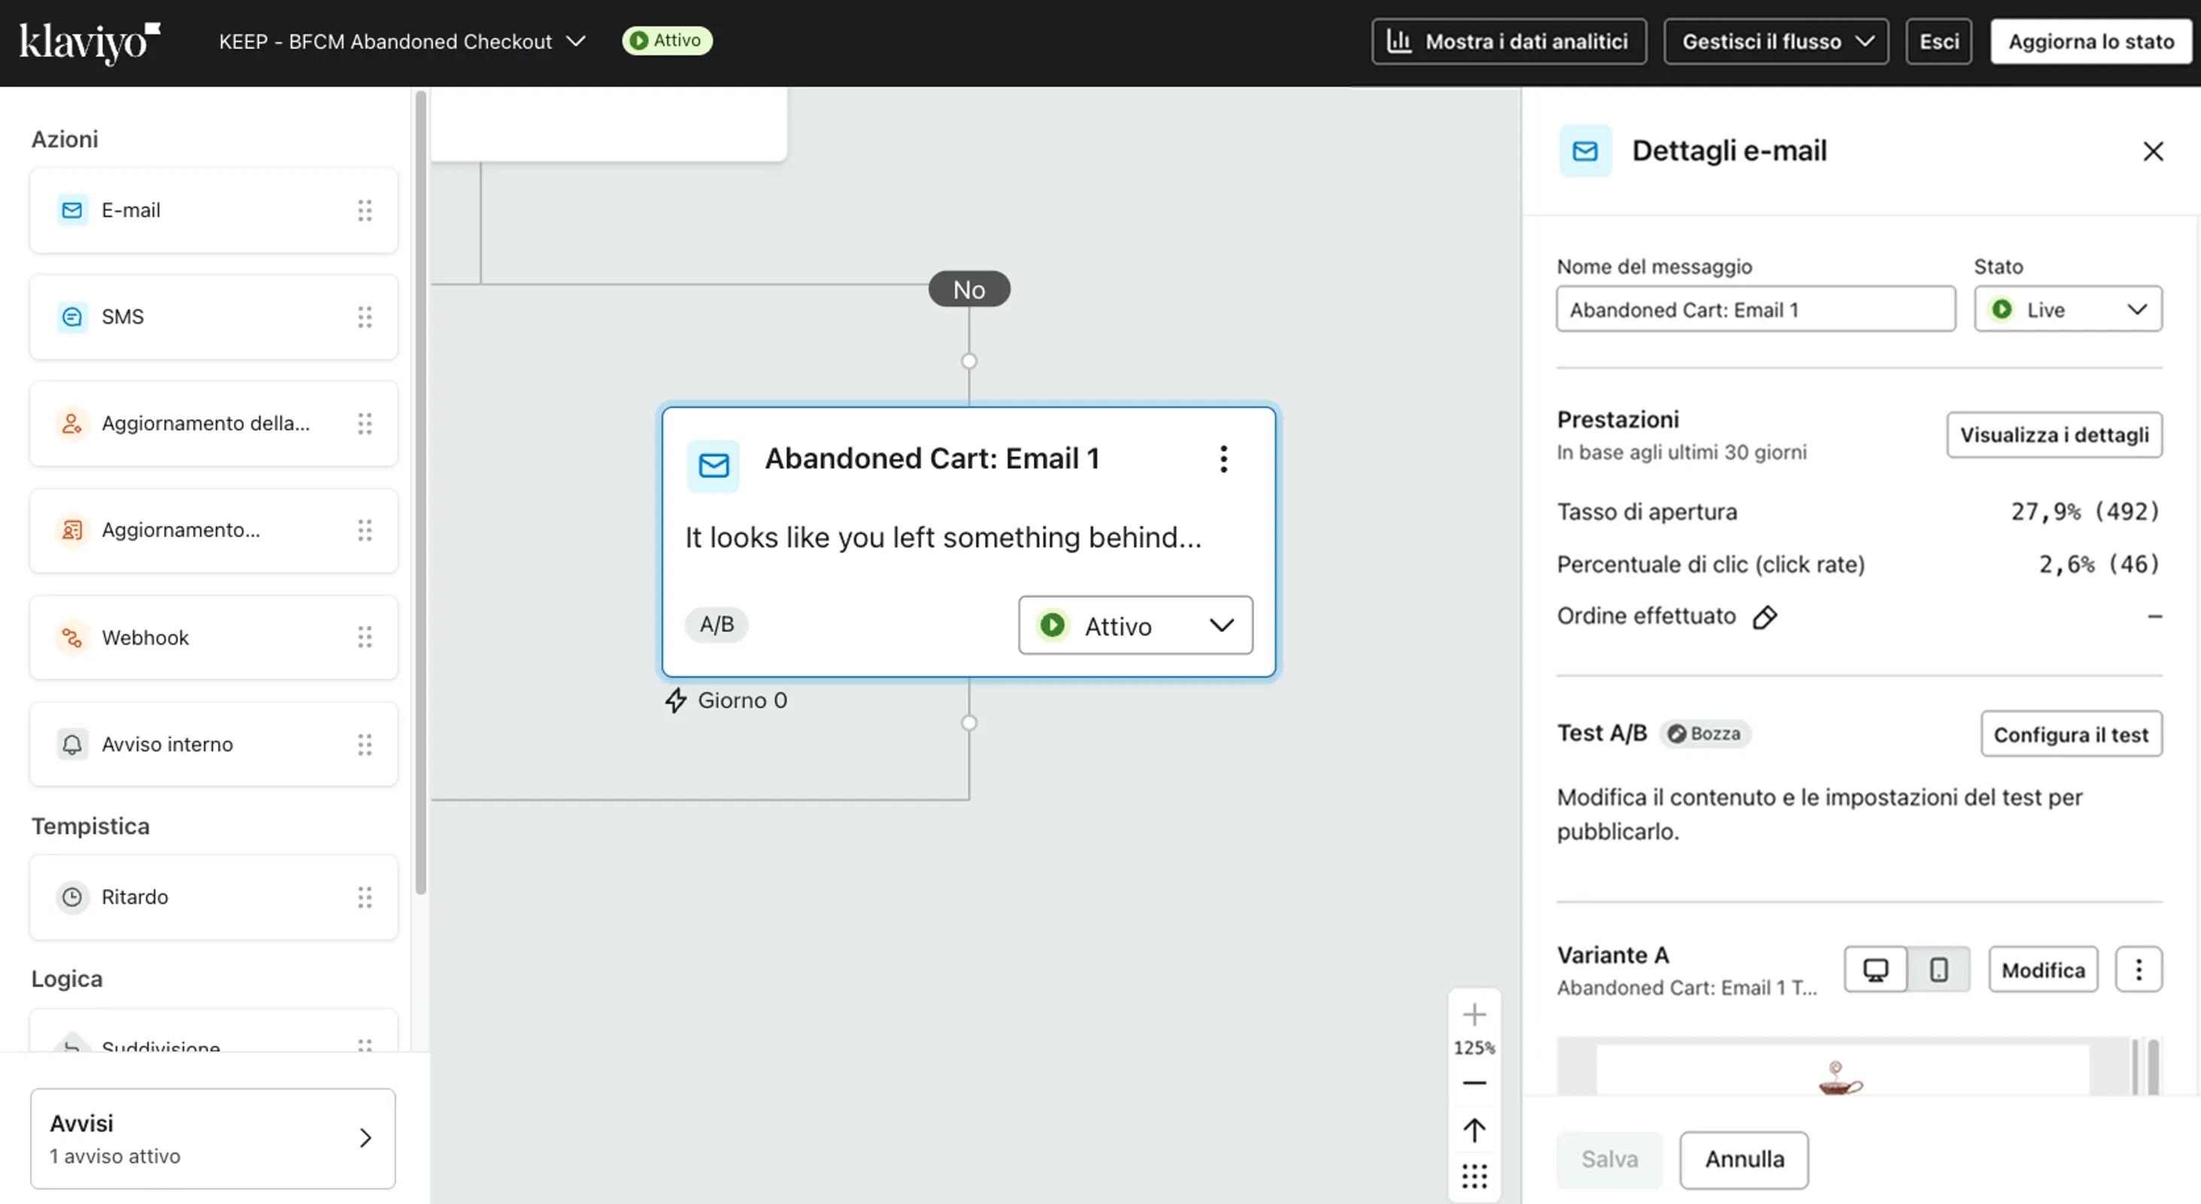Viewport: 2201px width, 1204px height.
Task: Toggle the A/B badge on the email card
Action: click(x=716, y=625)
